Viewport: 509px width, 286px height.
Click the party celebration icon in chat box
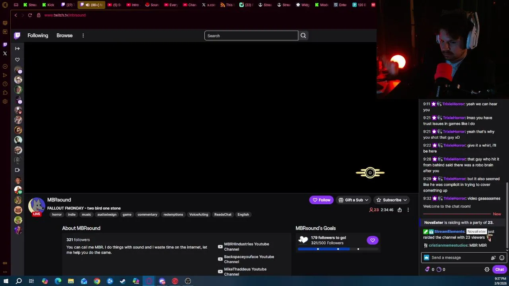coord(493,258)
